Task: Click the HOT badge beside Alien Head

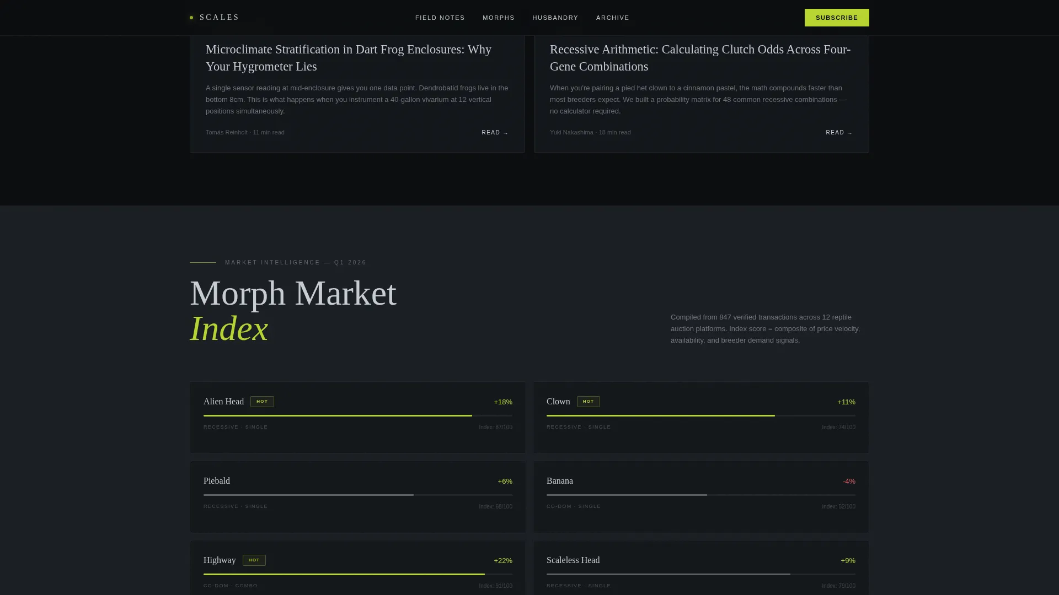Action: coord(262,402)
